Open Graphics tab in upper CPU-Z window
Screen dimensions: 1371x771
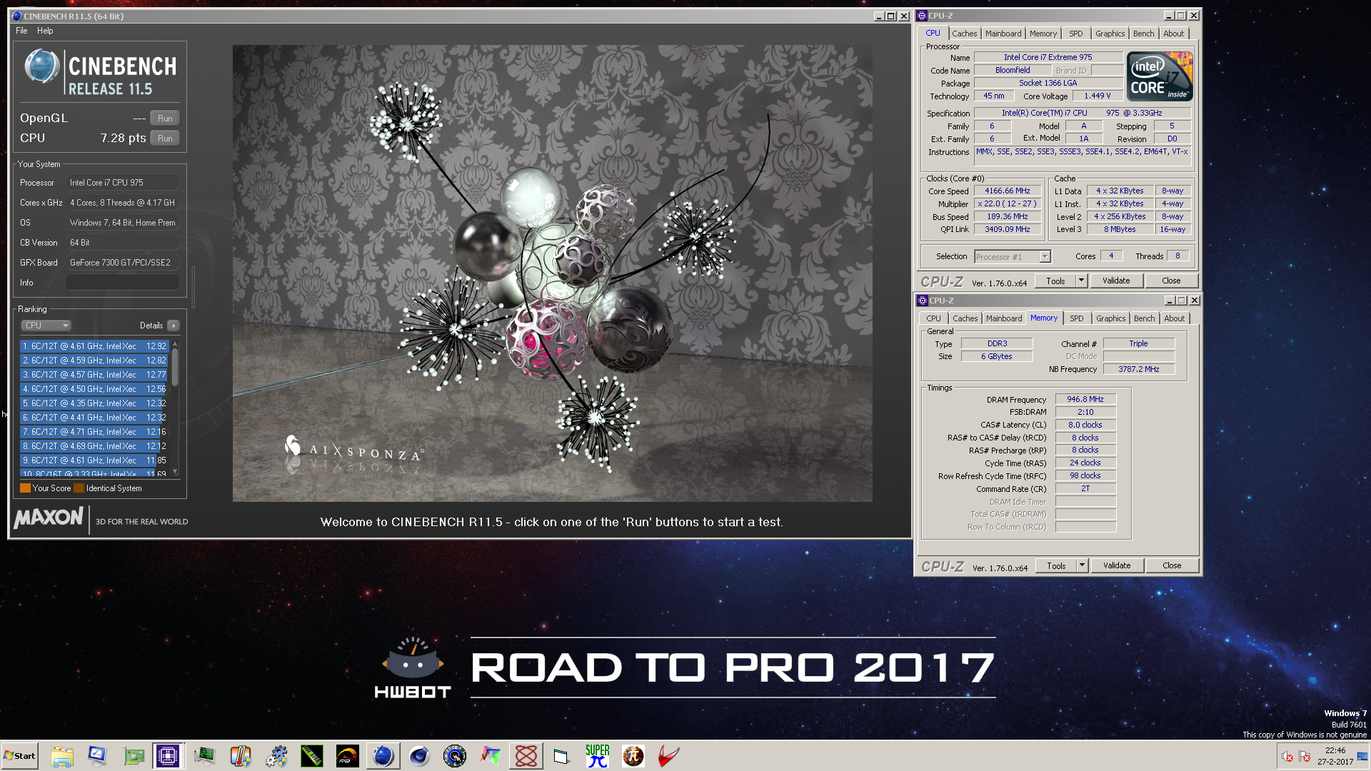[x=1110, y=34]
